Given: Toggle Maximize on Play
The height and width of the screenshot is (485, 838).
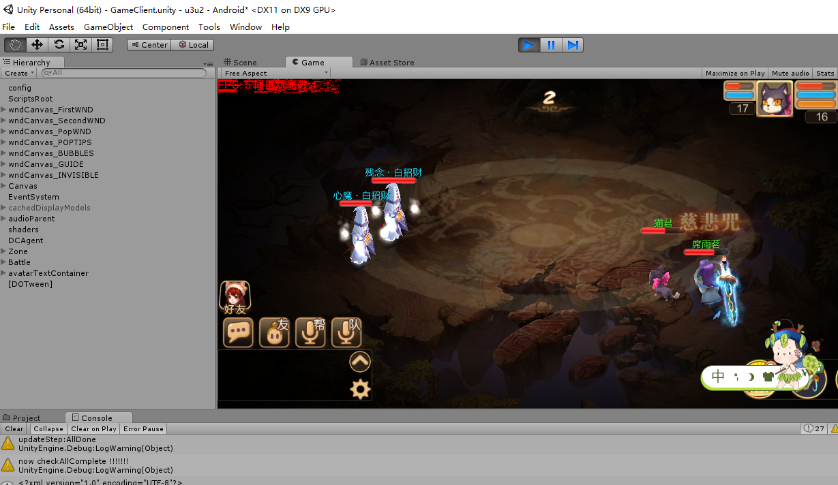Looking at the screenshot, I should tap(735, 73).
